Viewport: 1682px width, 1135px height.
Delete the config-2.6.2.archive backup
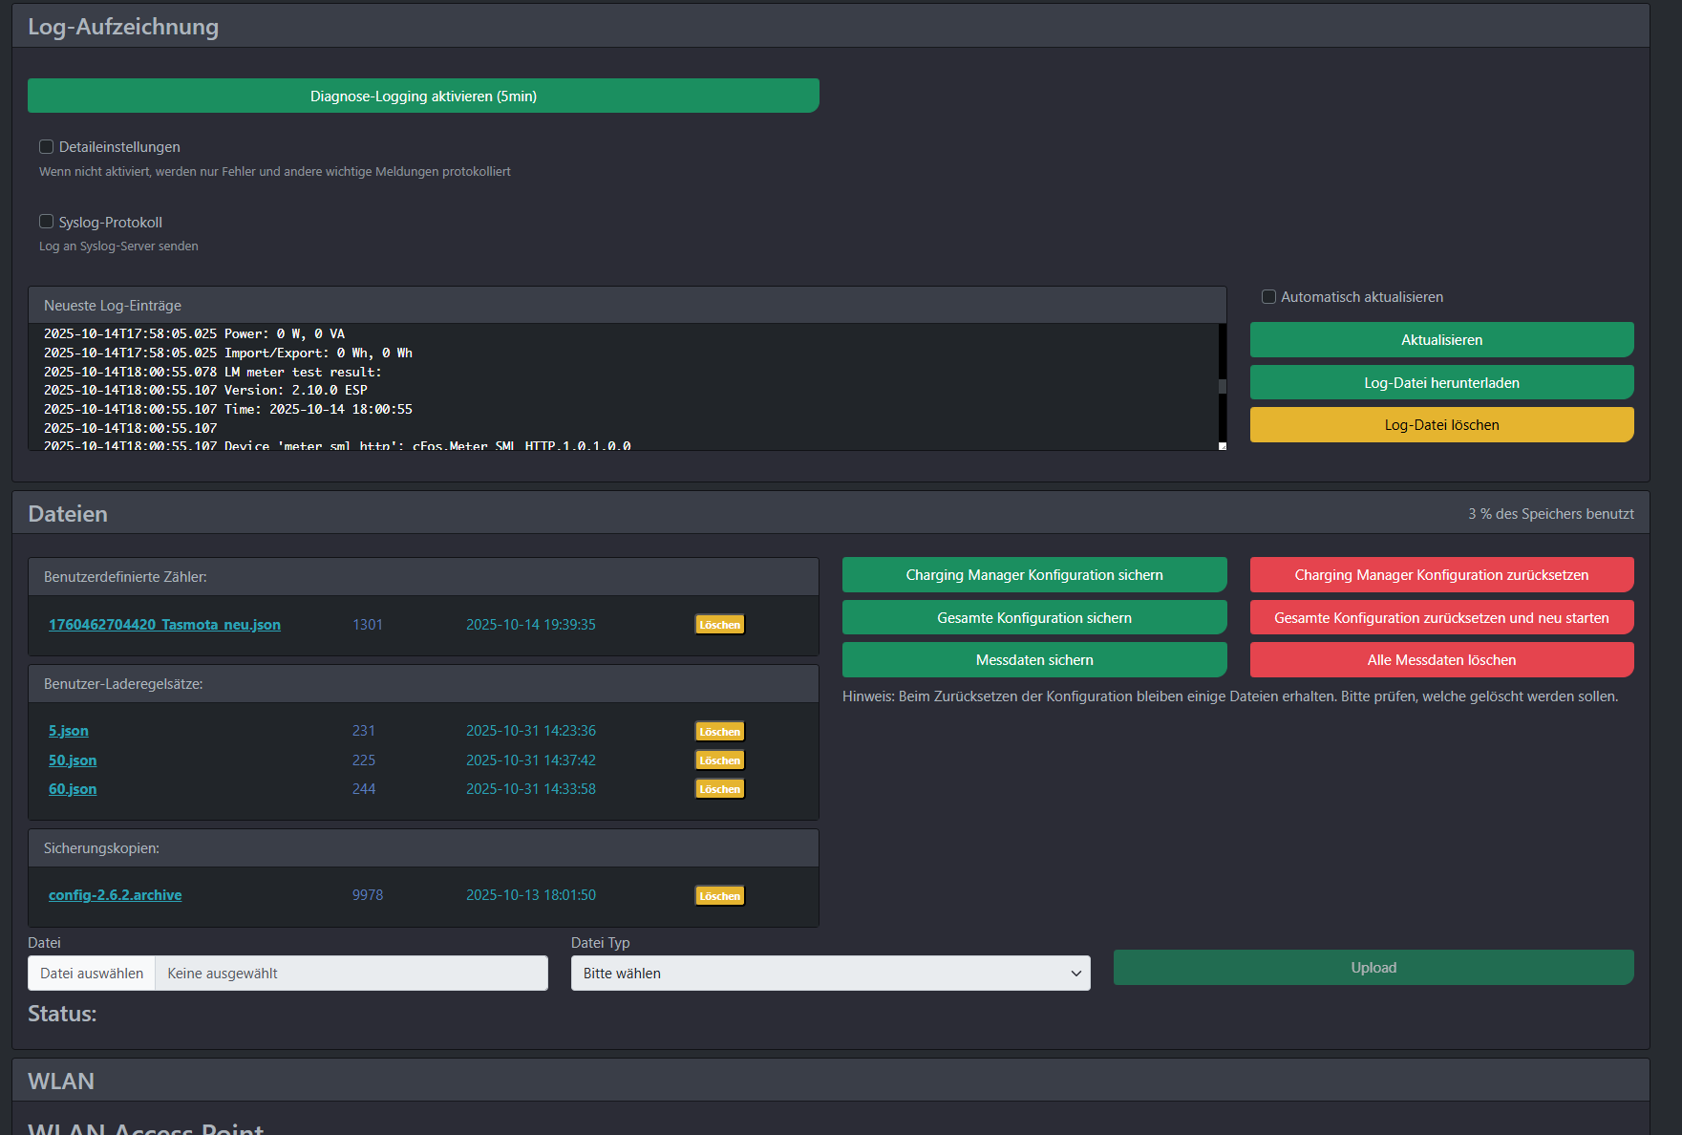[x=719, y=896]
